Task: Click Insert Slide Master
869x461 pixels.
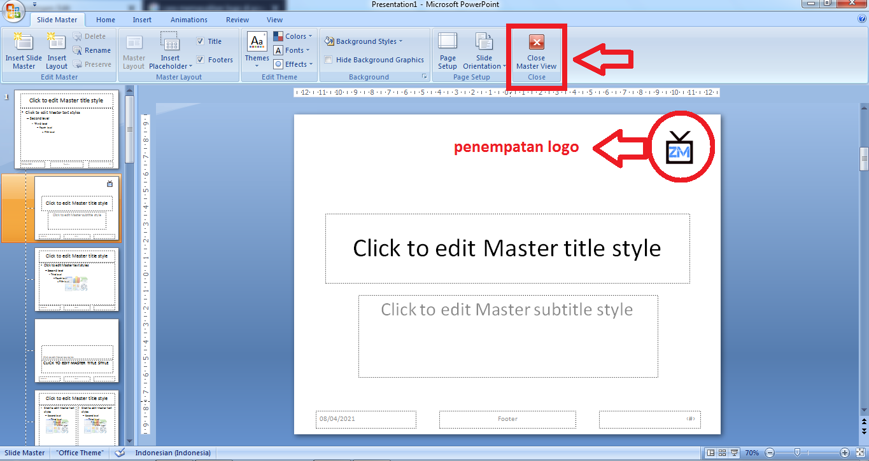Action: (x=23, y=51)
